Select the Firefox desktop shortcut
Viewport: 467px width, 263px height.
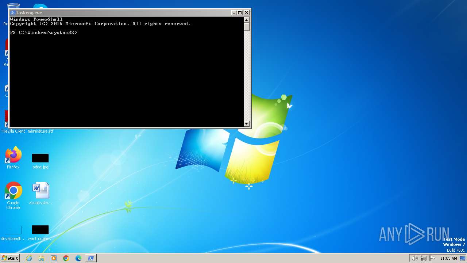coord(13,158)
